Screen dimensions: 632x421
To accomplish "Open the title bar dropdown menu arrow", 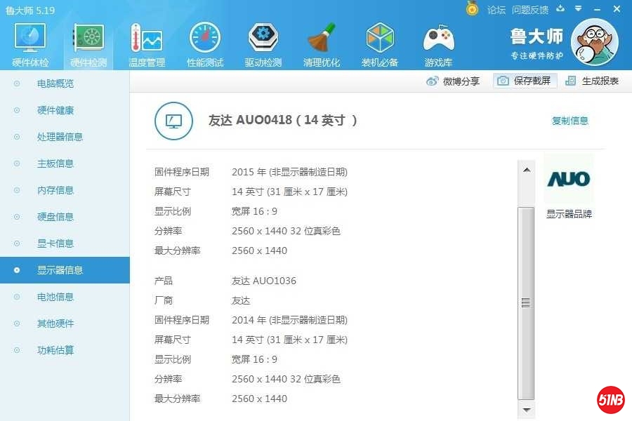I will [578, 8].
